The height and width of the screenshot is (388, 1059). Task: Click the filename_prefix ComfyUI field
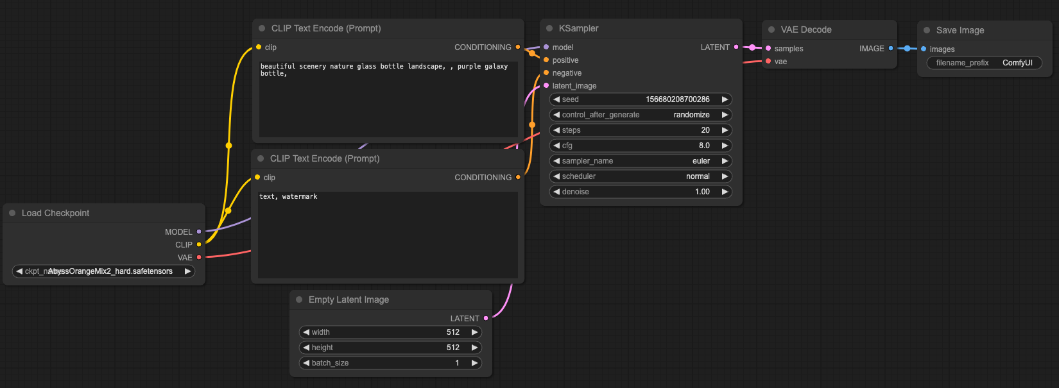coord(985,63)
